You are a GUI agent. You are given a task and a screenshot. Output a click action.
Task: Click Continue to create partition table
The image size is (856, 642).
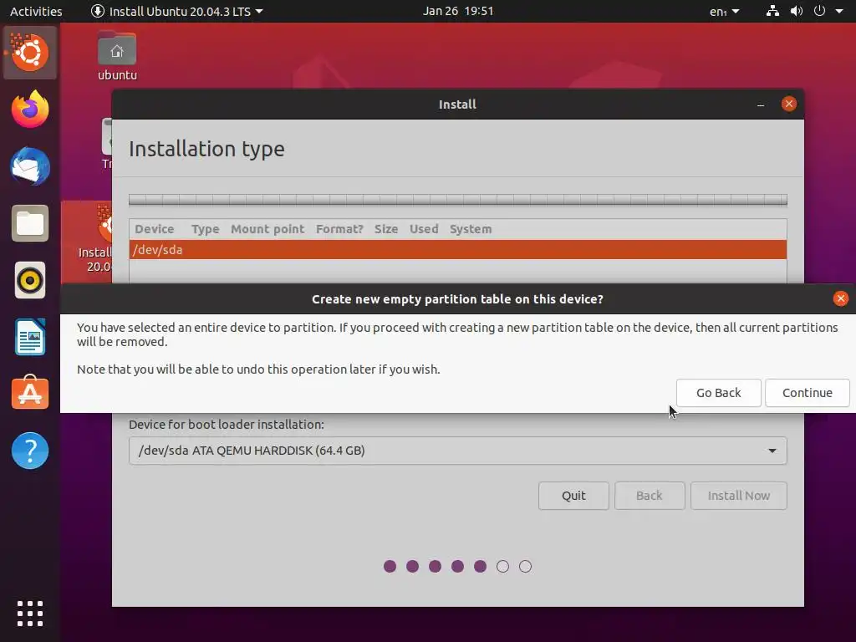[x=808, y=393]
